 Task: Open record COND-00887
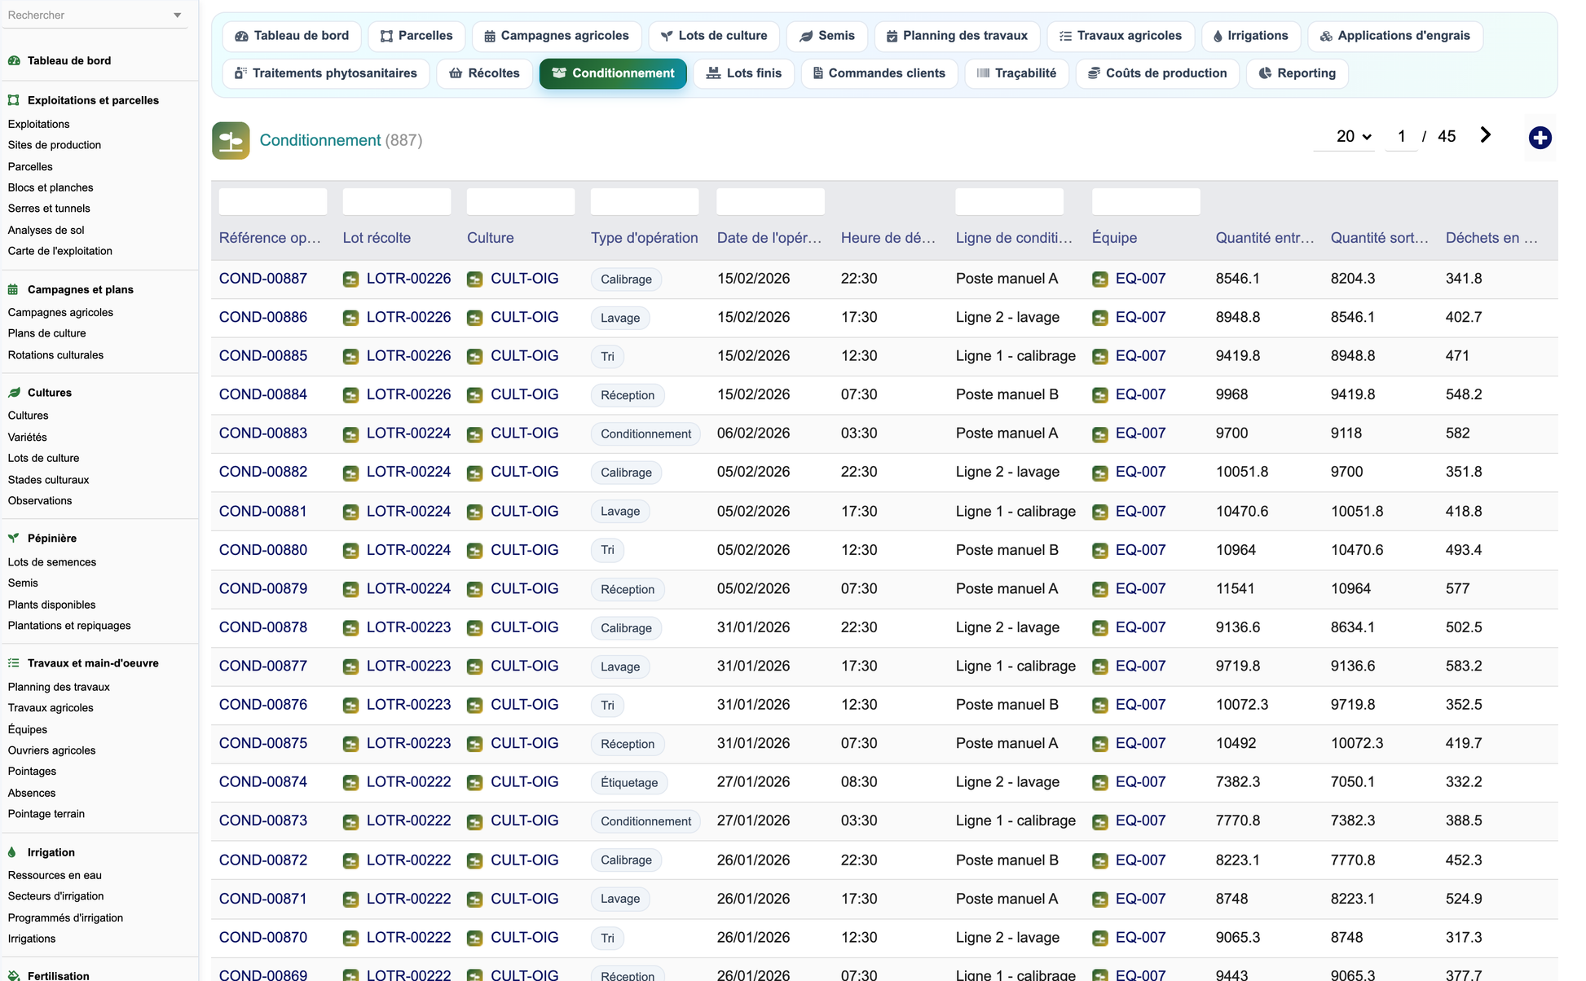[x=263, y=279]
